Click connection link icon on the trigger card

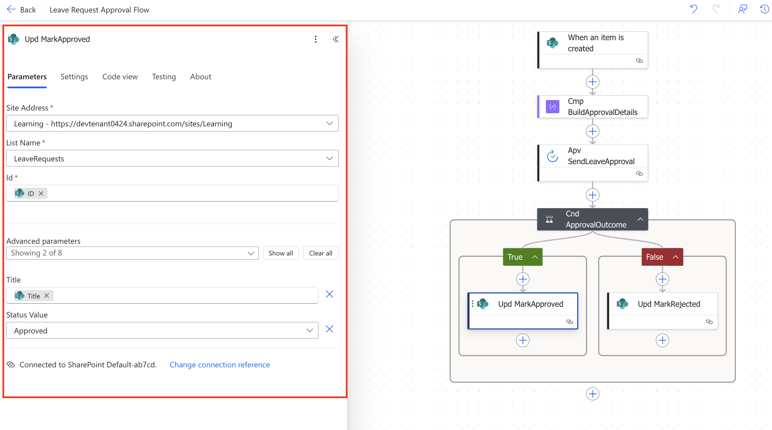639,61
